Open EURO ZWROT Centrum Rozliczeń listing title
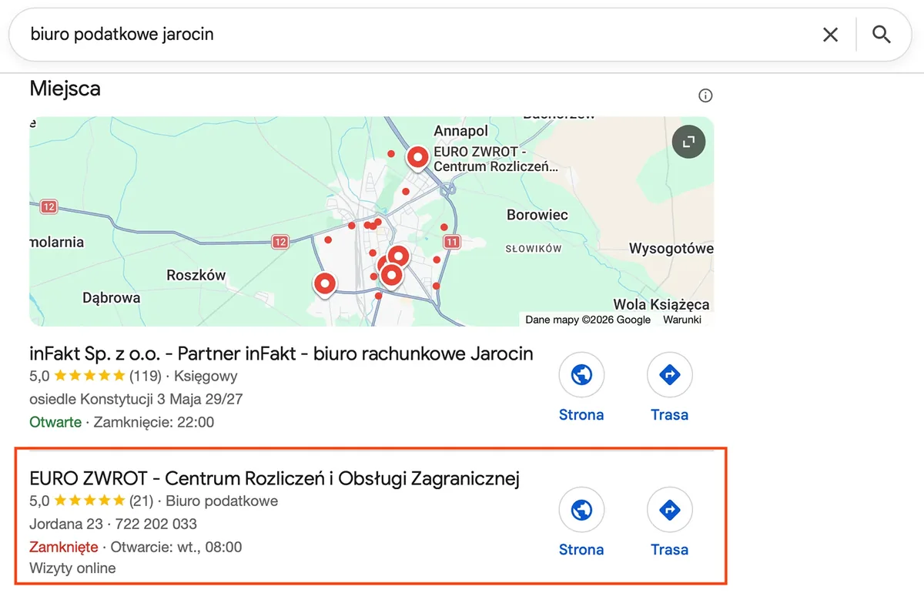Viewport: 924px width, 593px height. tap(275, 478)
